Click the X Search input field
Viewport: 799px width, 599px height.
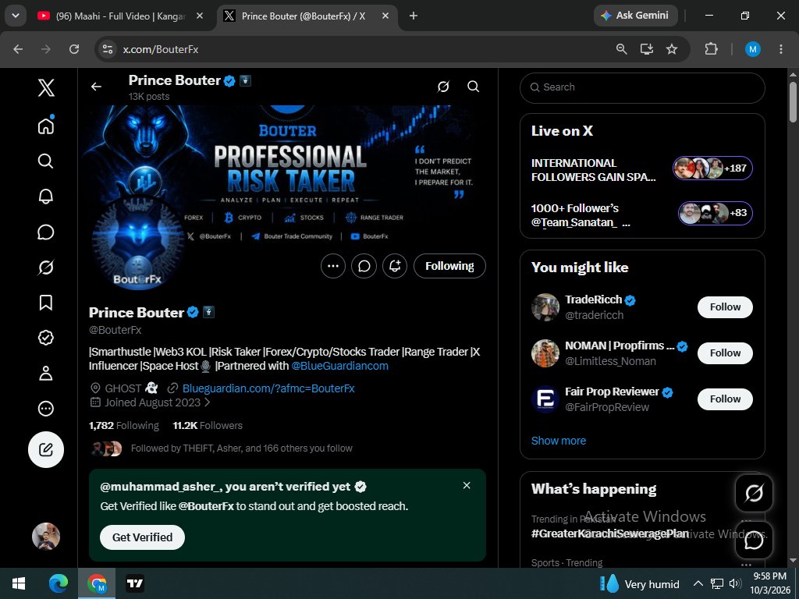642,87
